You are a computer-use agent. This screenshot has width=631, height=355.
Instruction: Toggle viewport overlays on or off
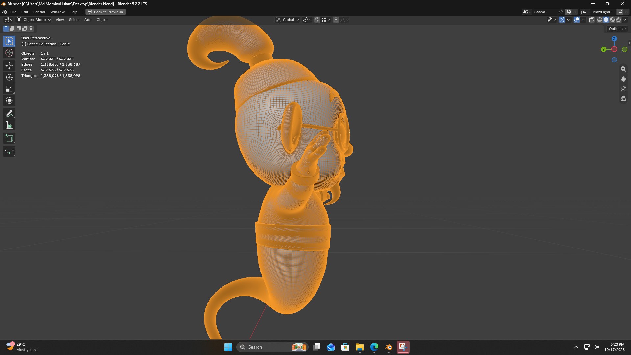click(577, 20)
